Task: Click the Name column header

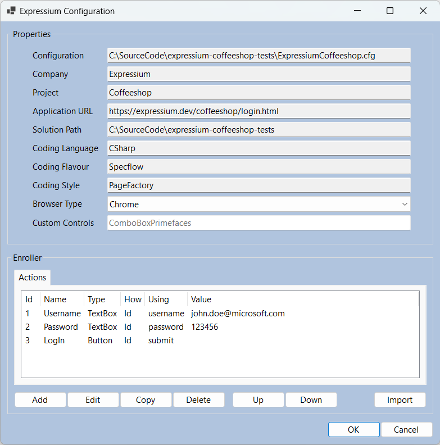Action: (x=62, y=299)
